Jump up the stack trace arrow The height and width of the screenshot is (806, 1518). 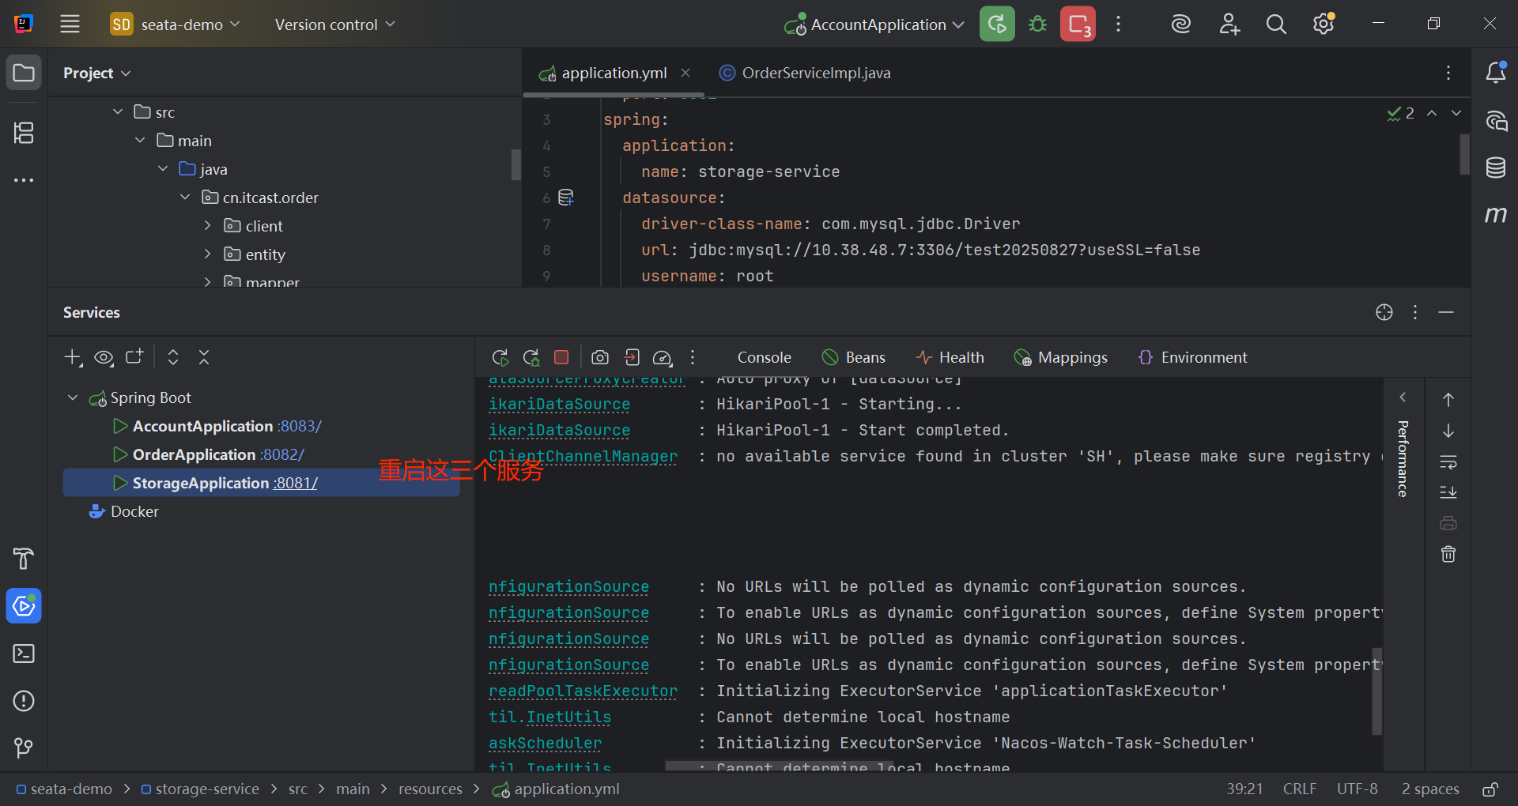pyautogui.click(x=1448, y=400)
